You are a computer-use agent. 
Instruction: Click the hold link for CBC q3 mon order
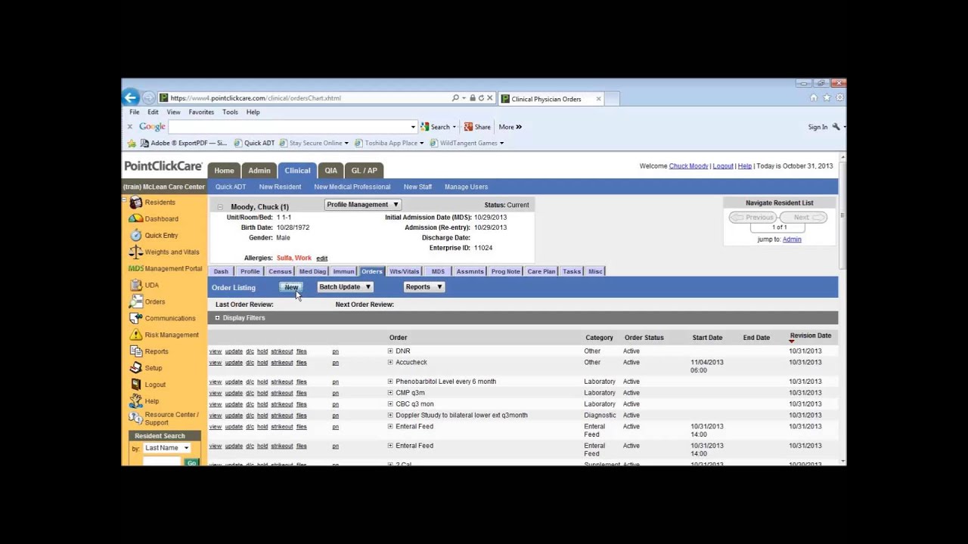coord(262,404)
